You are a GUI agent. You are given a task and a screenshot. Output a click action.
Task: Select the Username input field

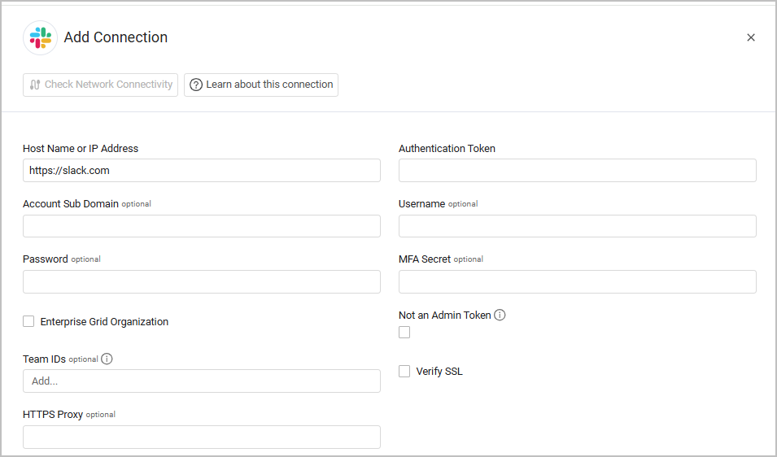[578, 226]
